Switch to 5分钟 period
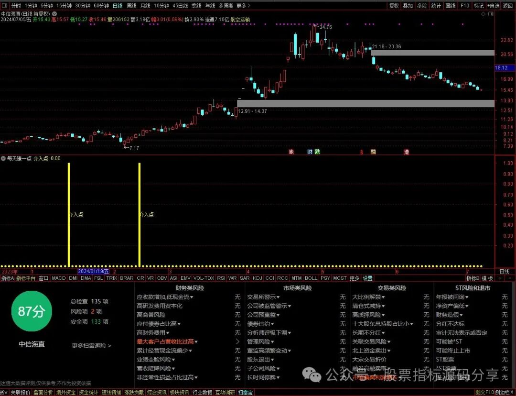 [x=47, y=6]
